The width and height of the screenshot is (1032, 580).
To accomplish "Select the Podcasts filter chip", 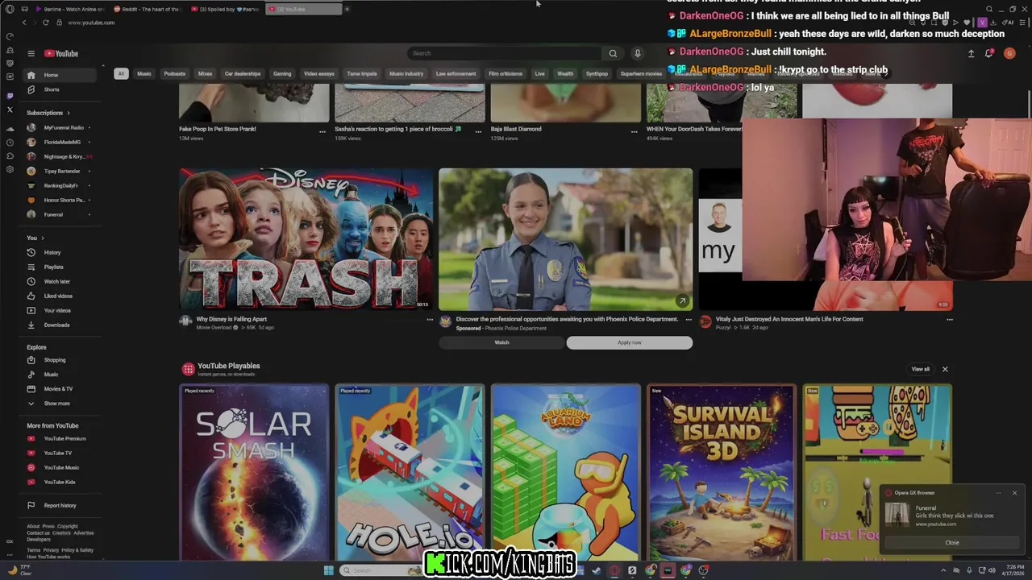I will [x=175, y=73].
